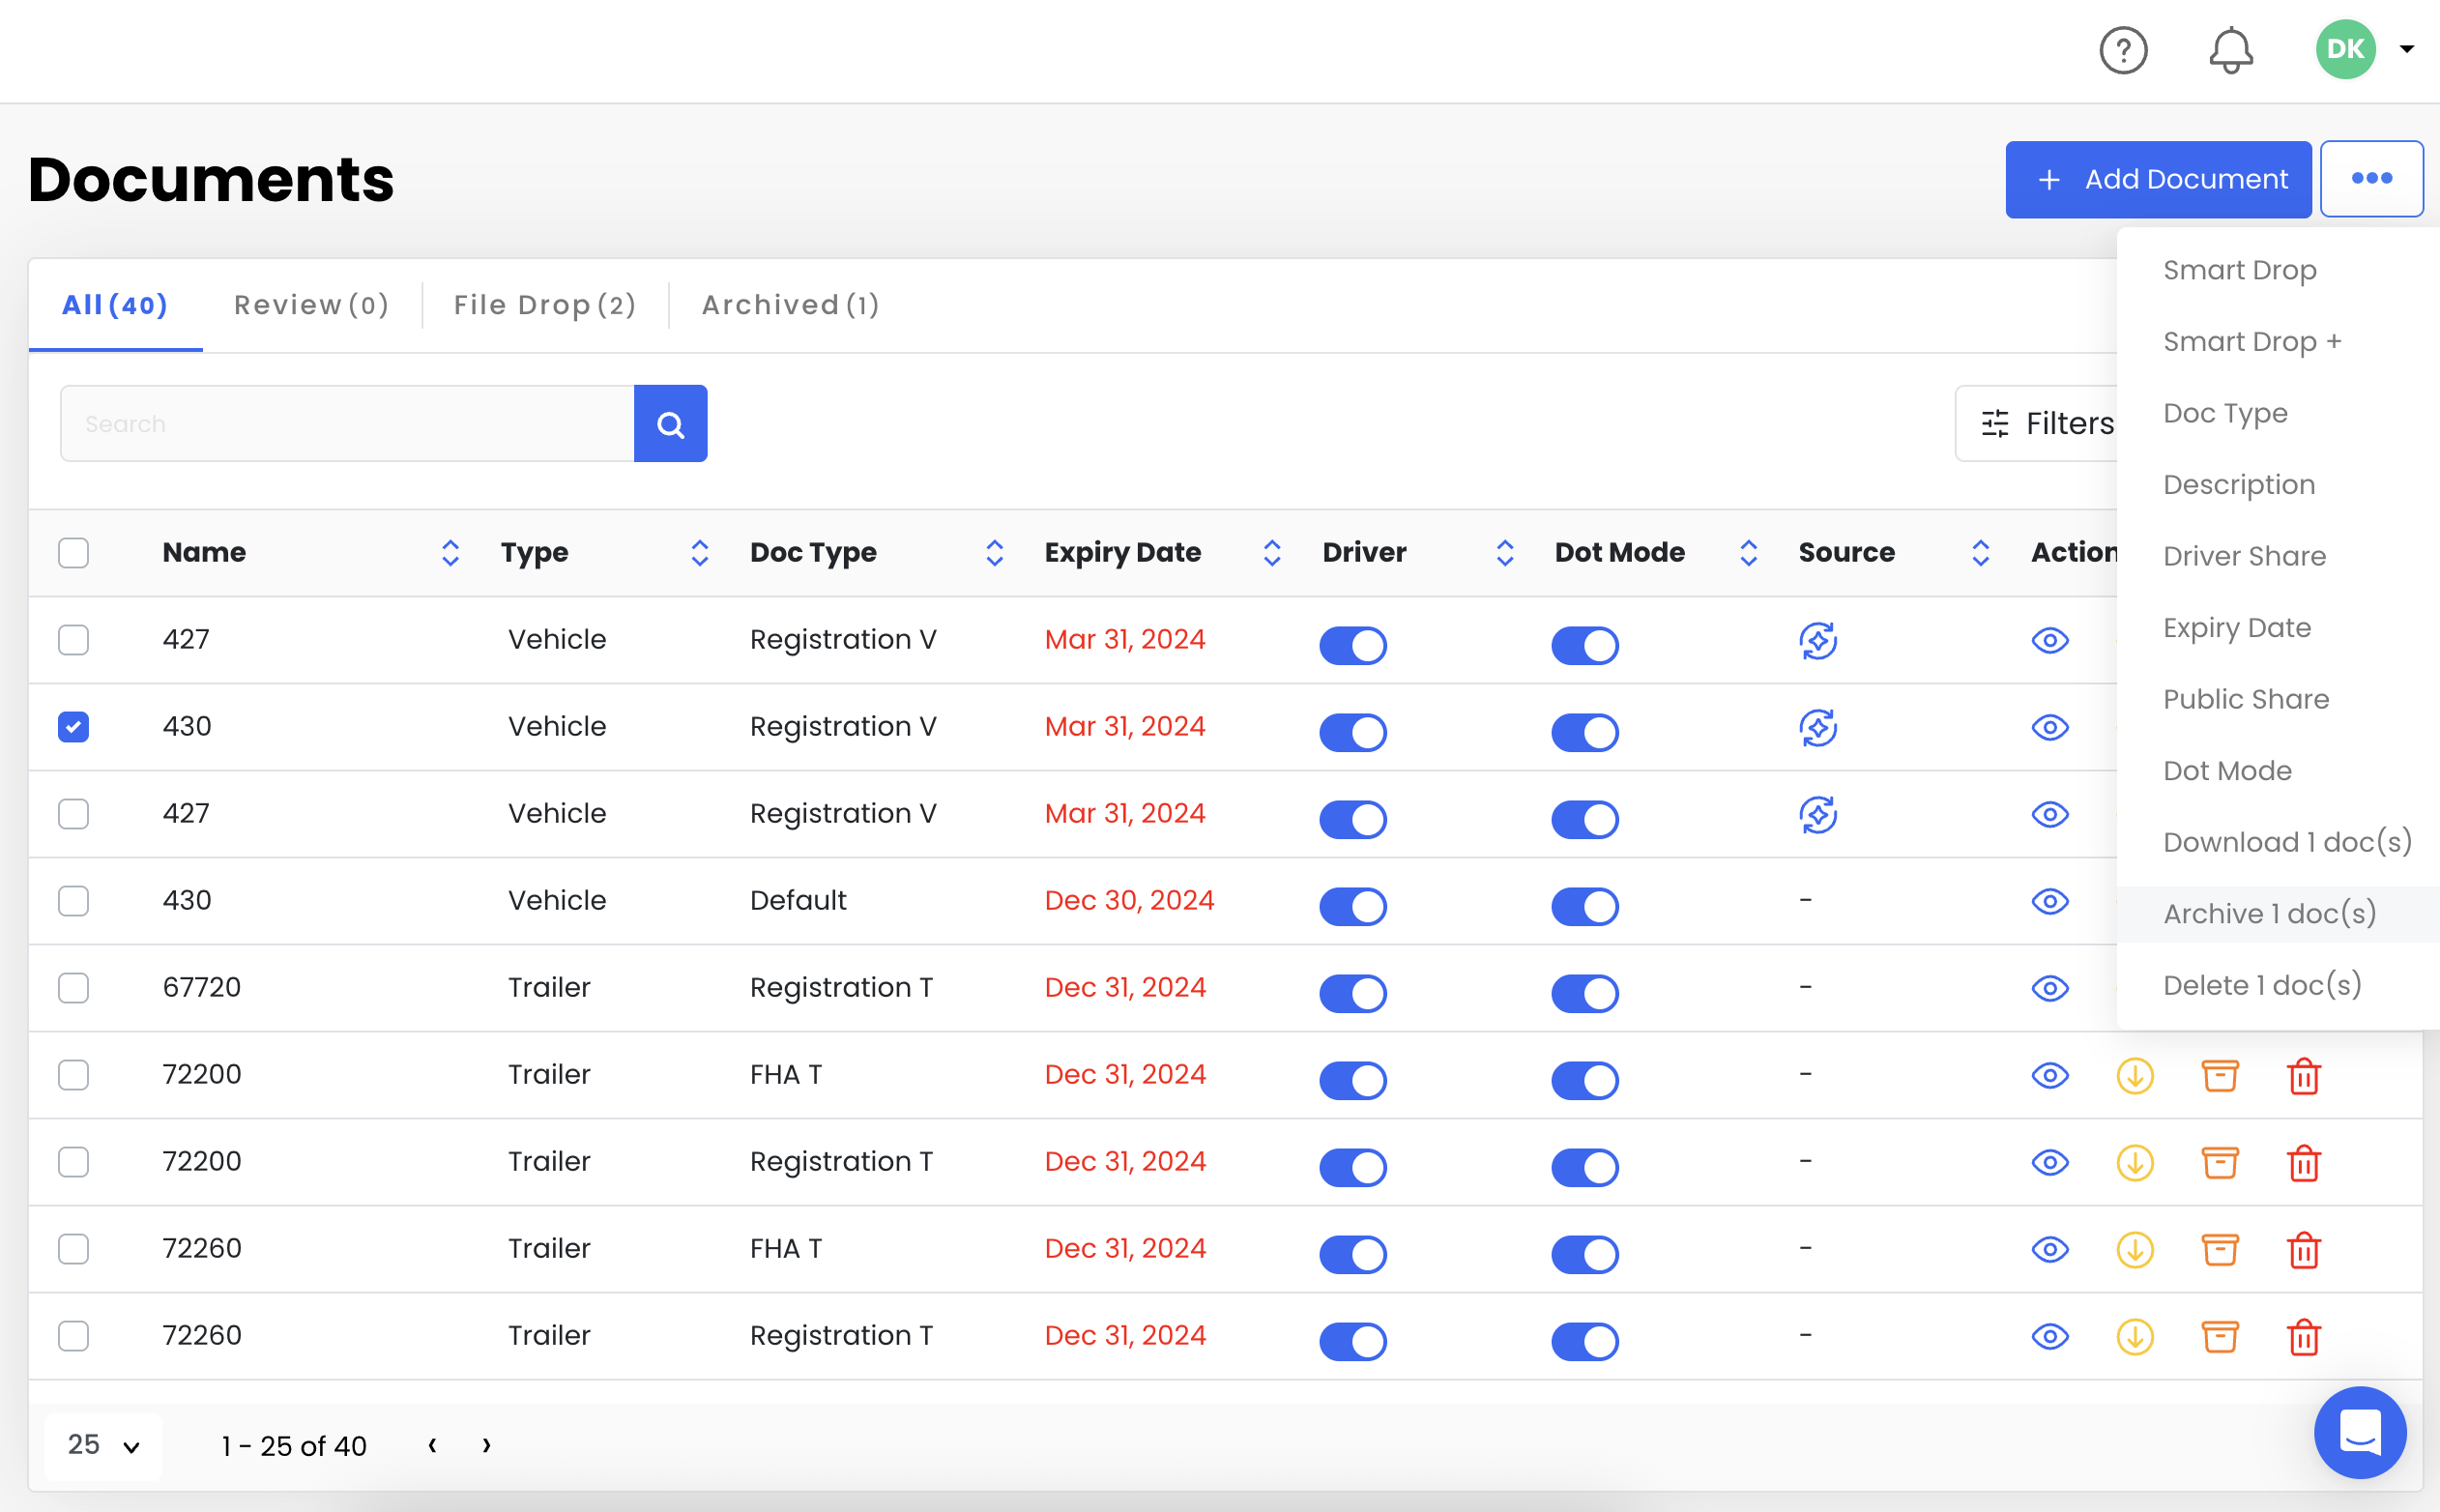Choose Archive 1 doc(s) from menu
The width and height of the screenshot is (2440, 1512).
2269,914
